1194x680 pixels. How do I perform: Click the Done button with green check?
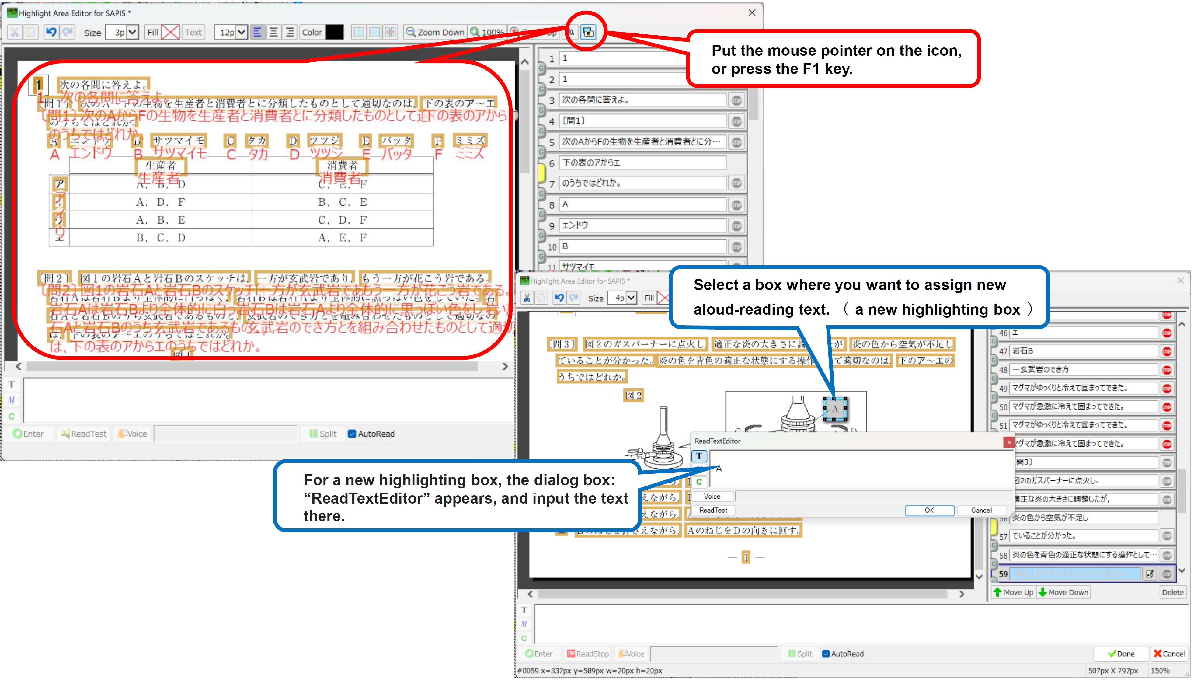(x=1121, y=654)
